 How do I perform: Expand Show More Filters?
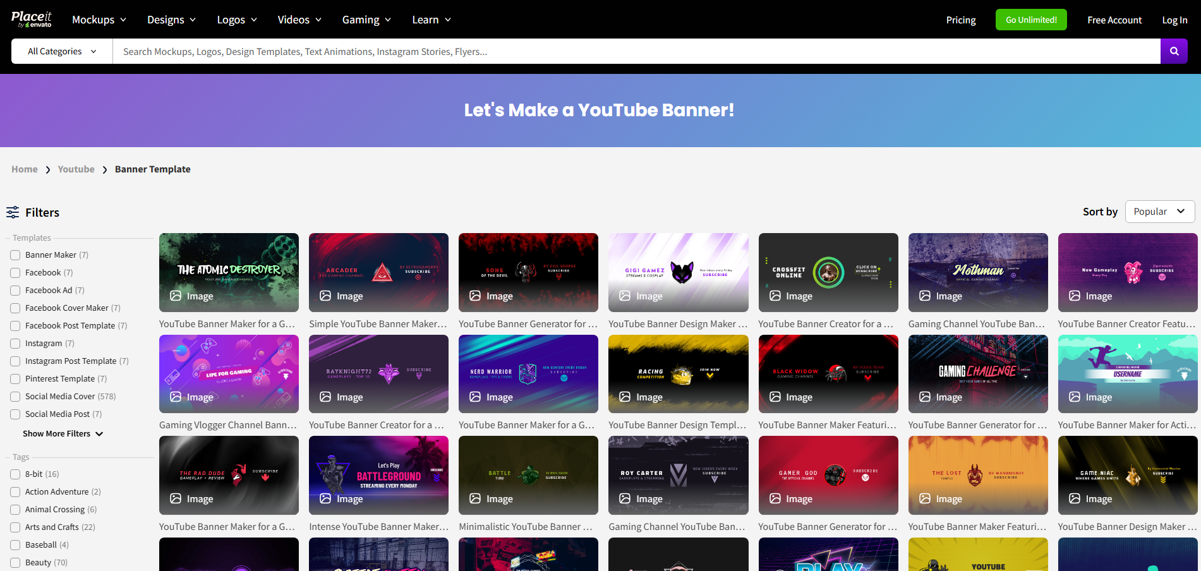[63, 433]
